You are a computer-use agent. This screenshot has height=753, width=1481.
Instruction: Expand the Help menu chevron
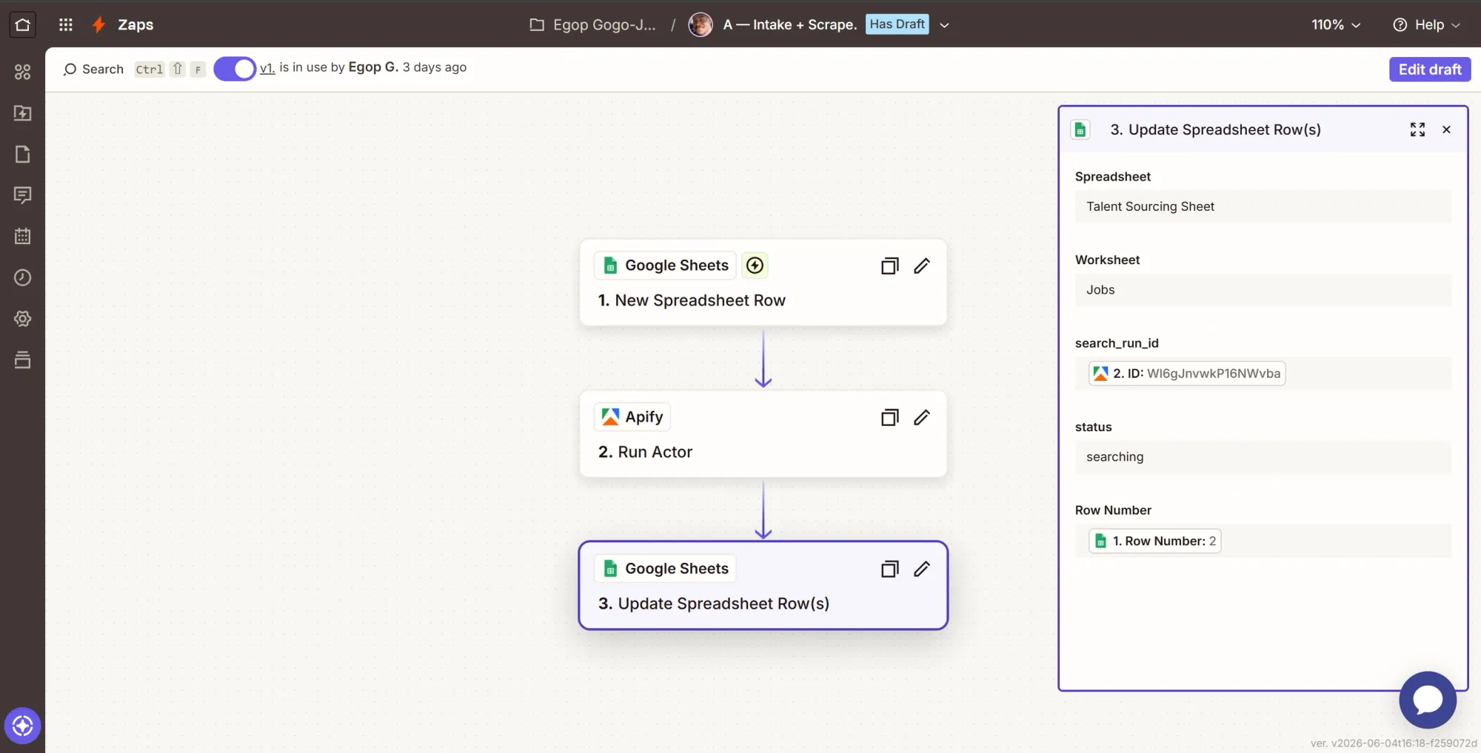point(1456,25)
